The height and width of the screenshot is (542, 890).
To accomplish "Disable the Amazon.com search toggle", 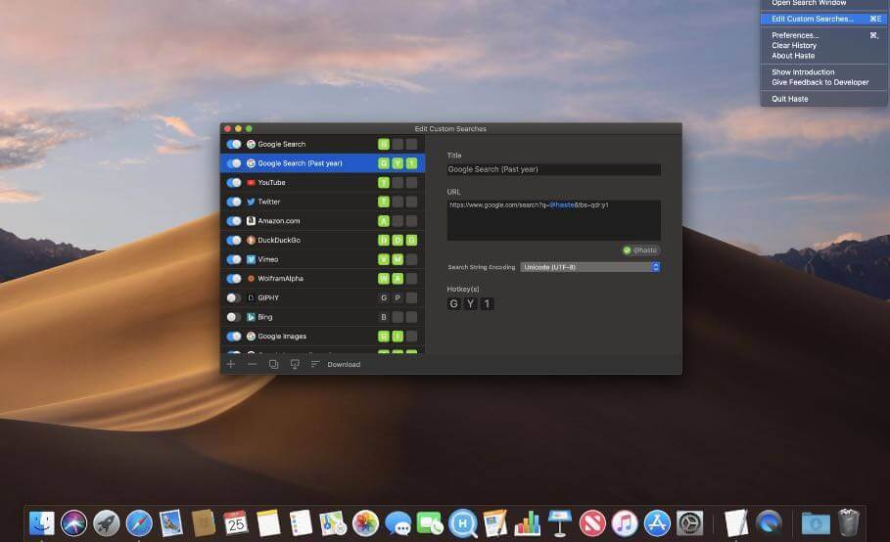I will click(x=234, y=221).
